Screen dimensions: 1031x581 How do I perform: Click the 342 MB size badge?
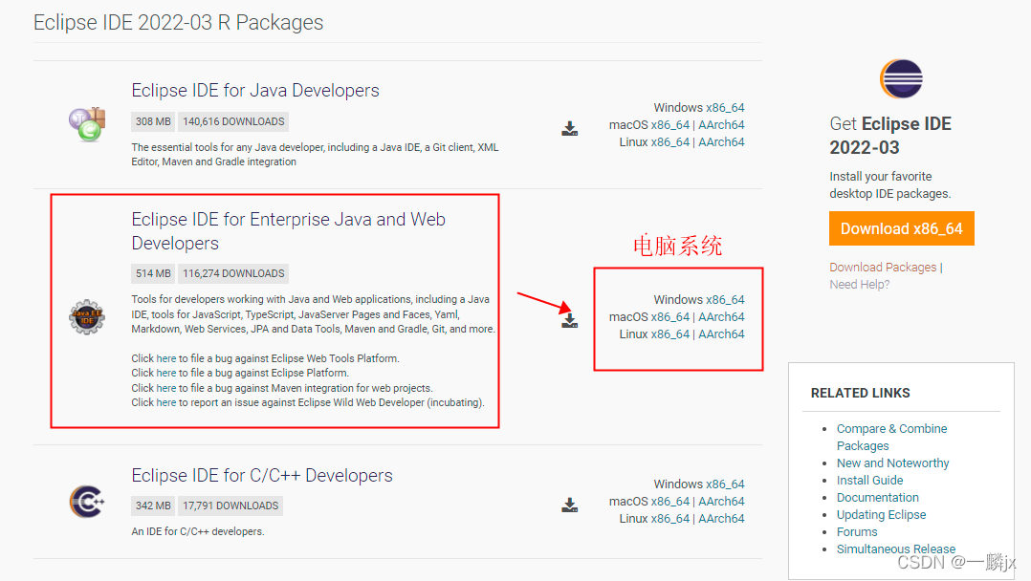[153, 506]
